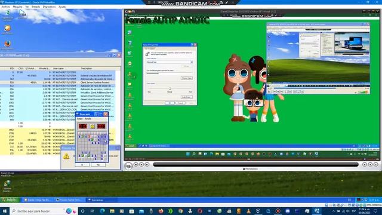The height and width of the screenshot is (215, 382).
Task: Open the Dispositivos menu in VirtualBox
Action: pyautogui.click(x=49, y=7)
